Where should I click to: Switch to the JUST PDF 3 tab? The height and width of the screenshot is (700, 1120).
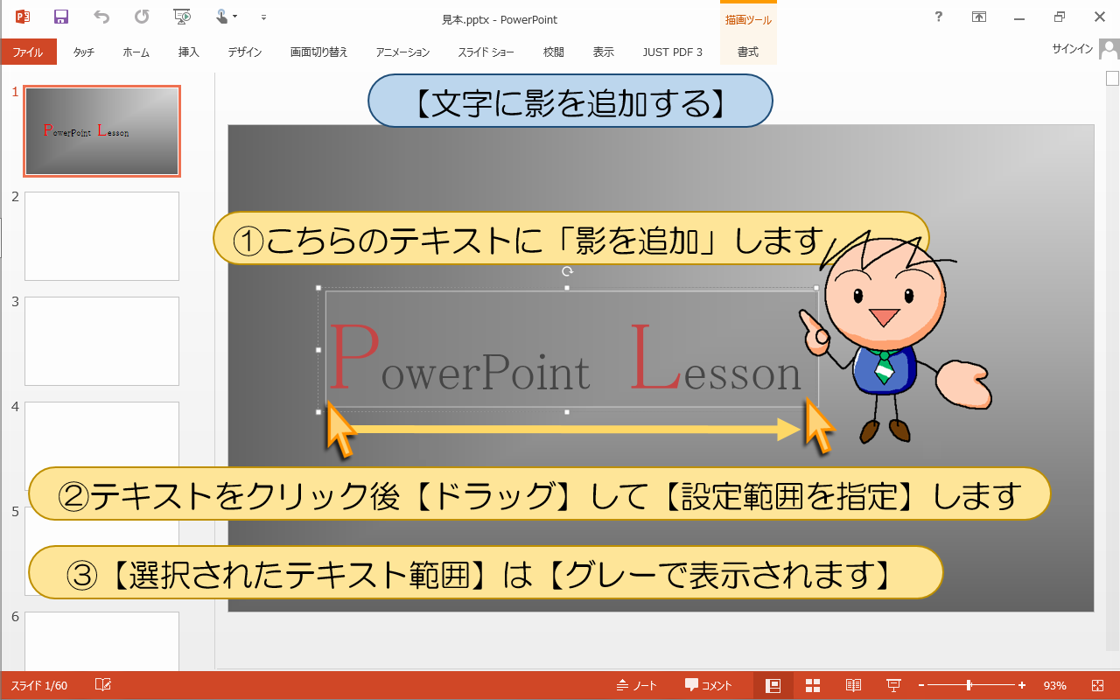coord(673,52)
